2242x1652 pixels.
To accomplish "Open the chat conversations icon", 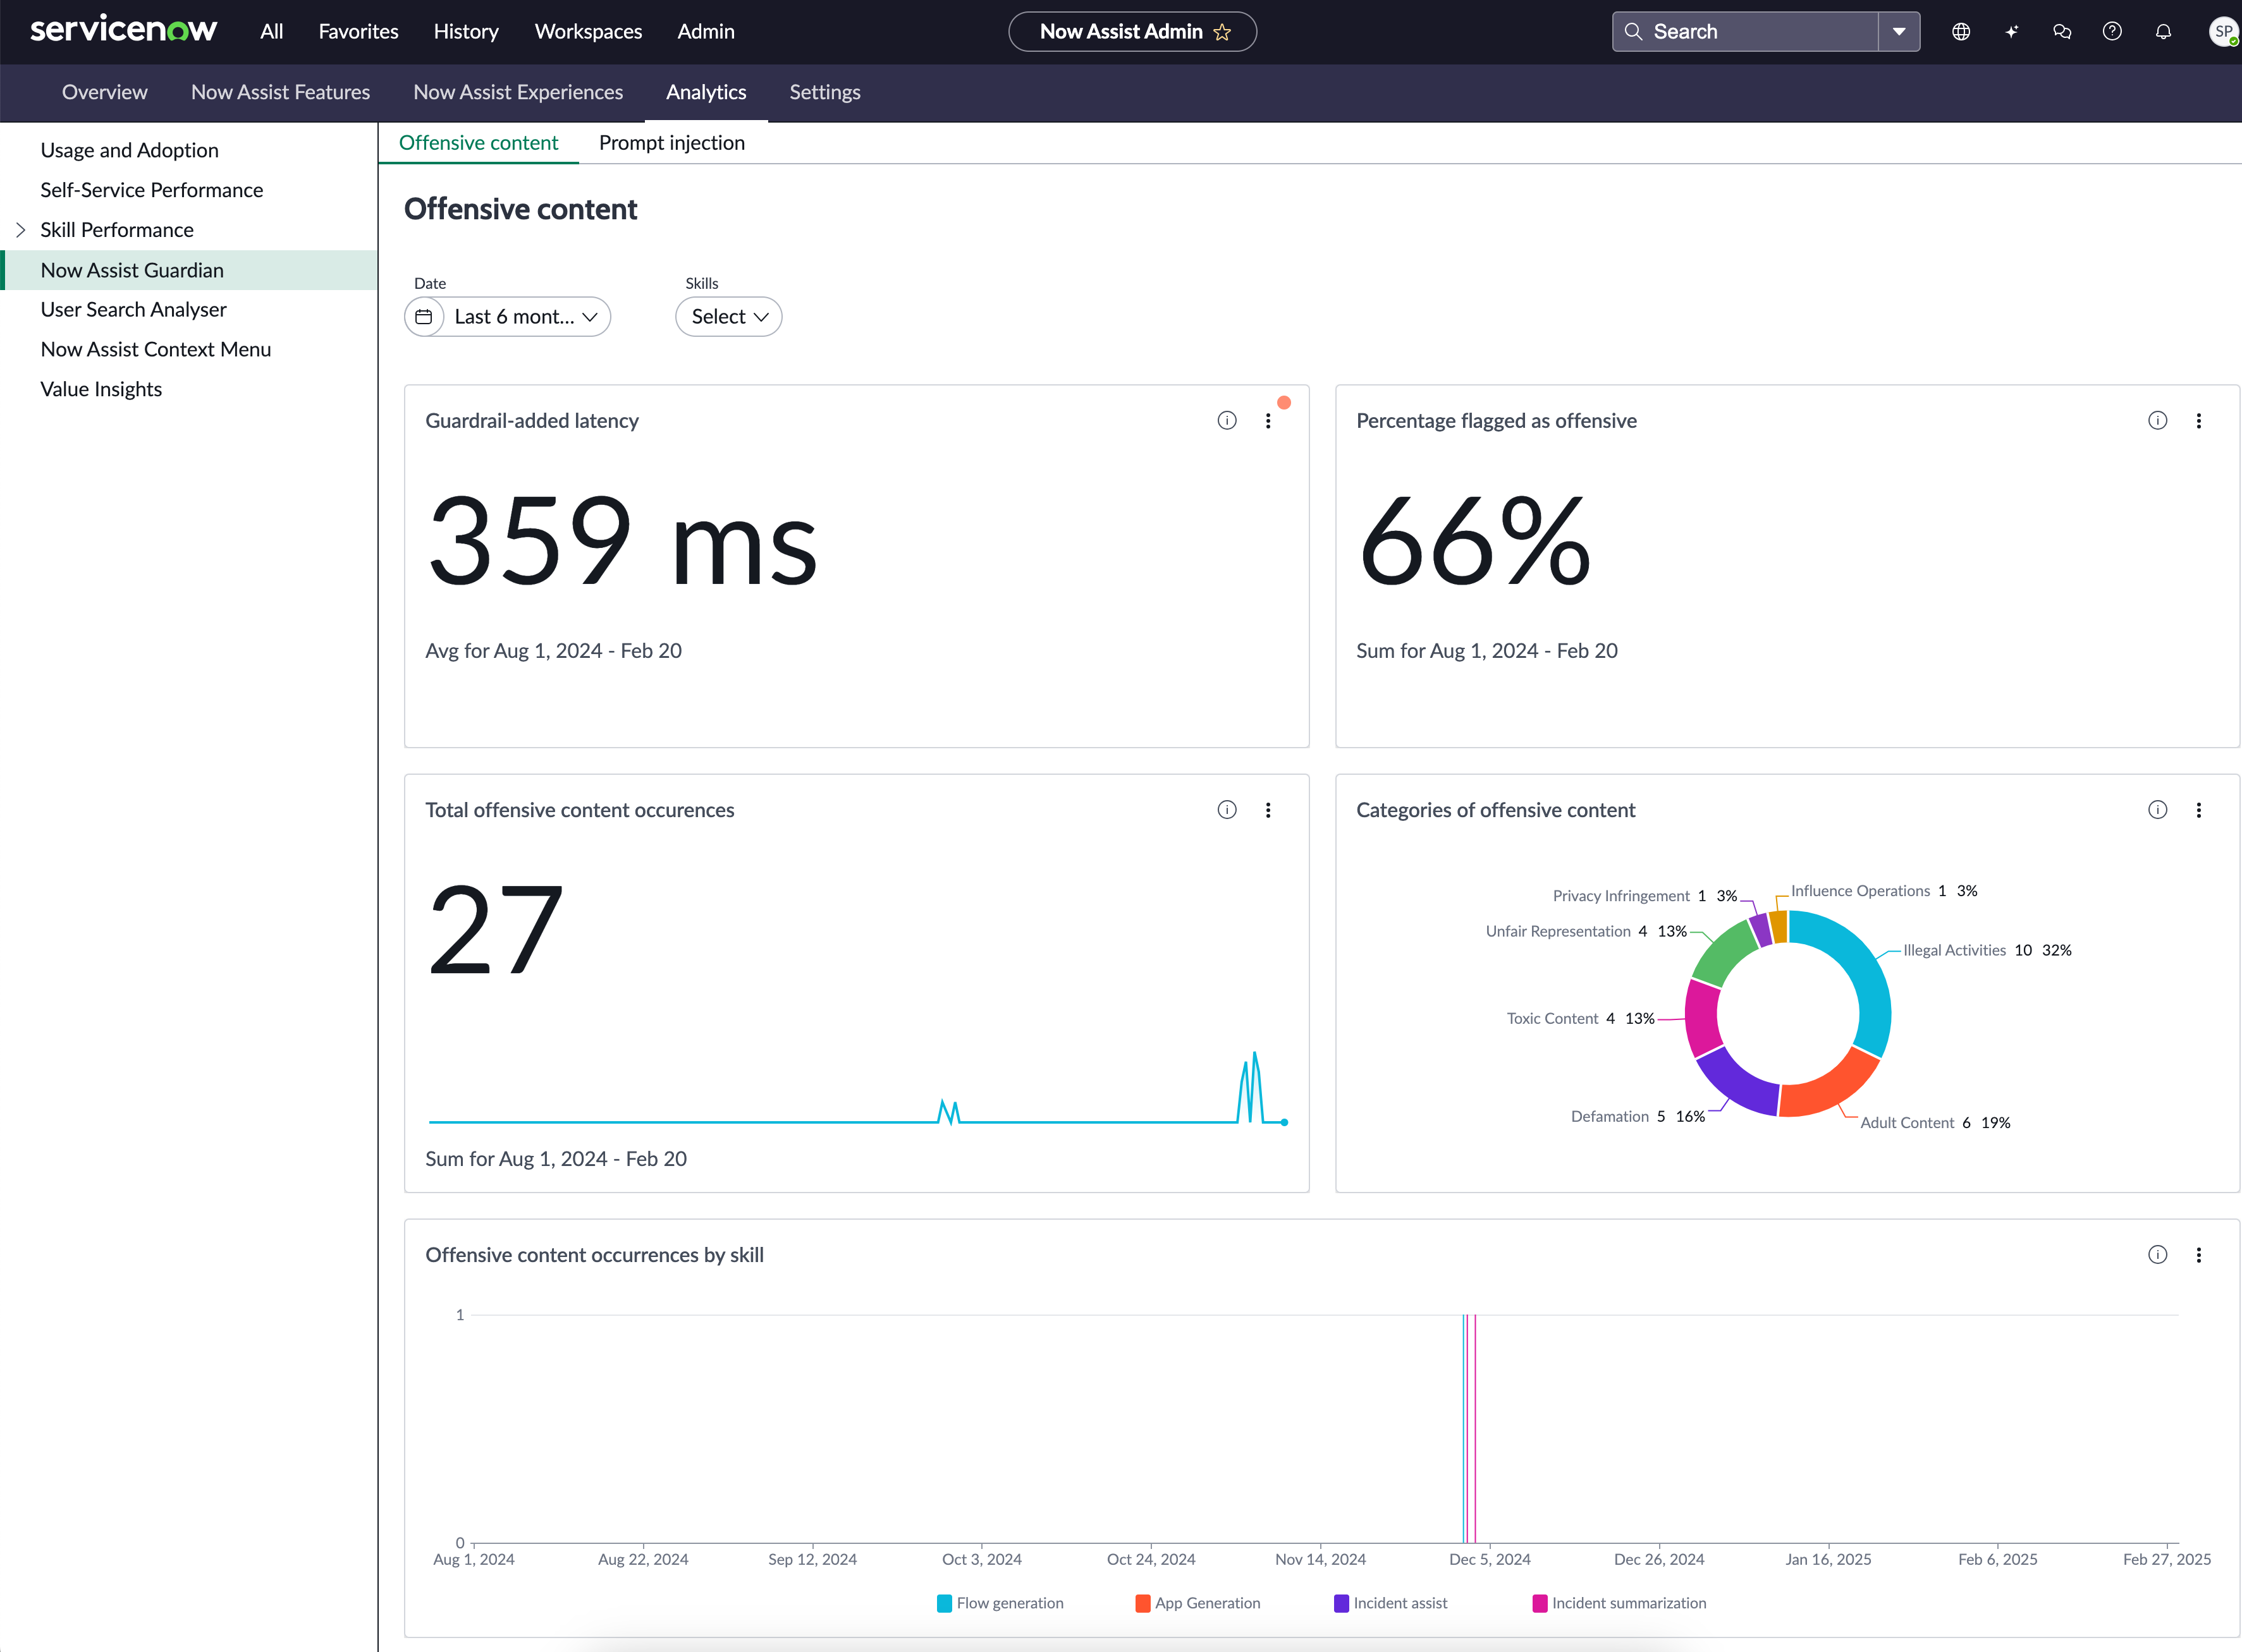I will click(2062, 32).
